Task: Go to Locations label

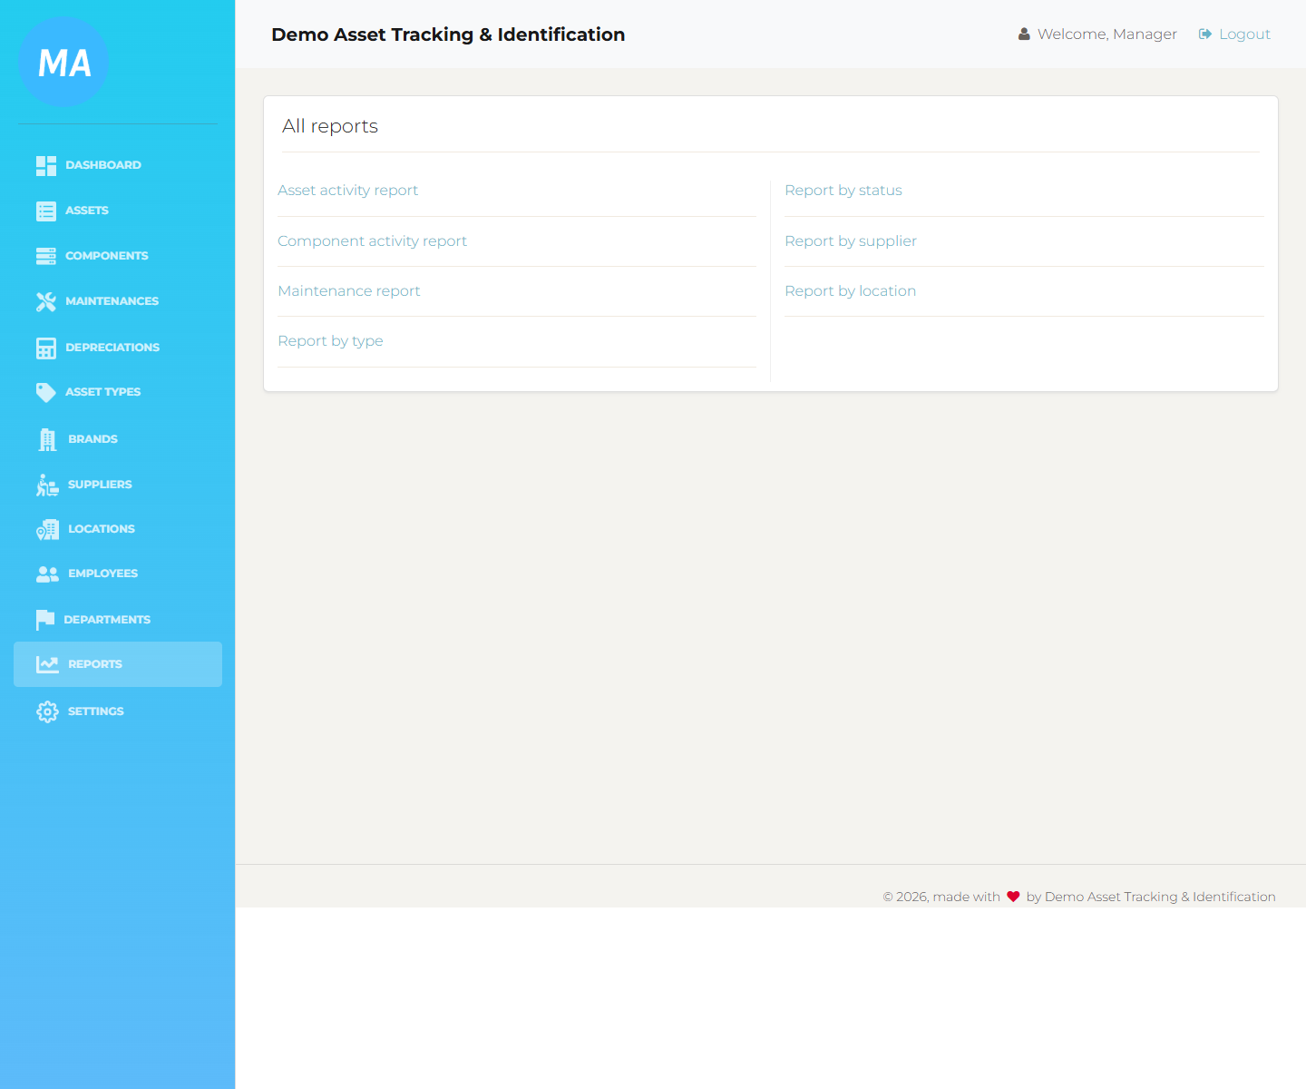Action: click(x=102, y=529)
